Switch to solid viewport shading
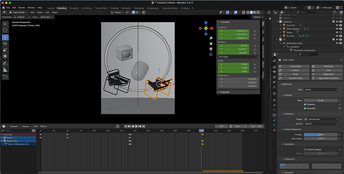The height and width of the screenshot is (174, 344). [x=251, y=13]
